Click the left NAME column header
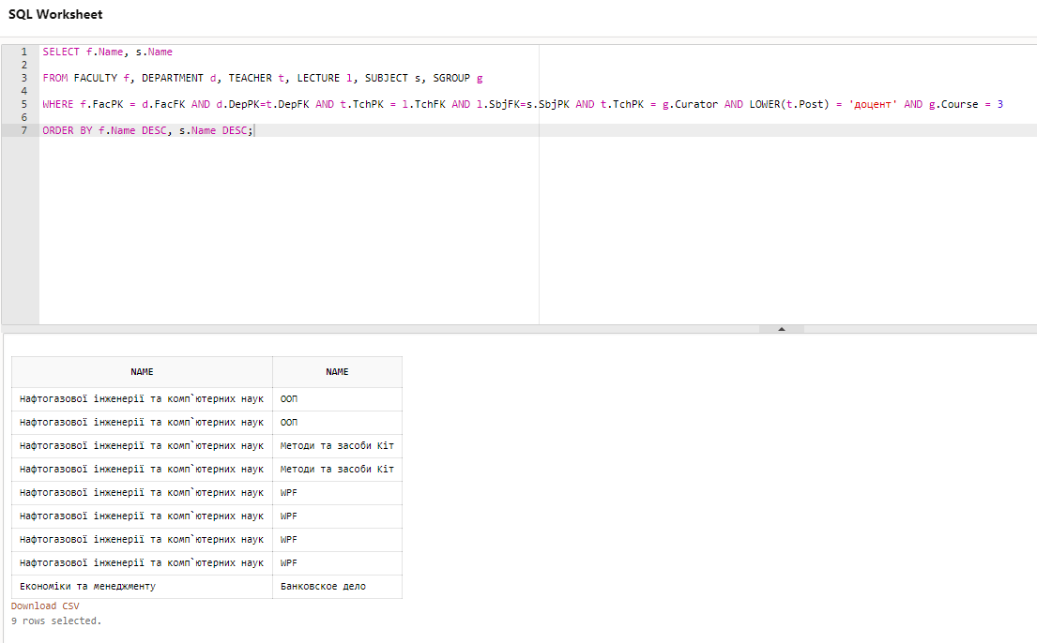This screenshot has height=643, width=1037. pyautogui.click(x=142, y=372)
